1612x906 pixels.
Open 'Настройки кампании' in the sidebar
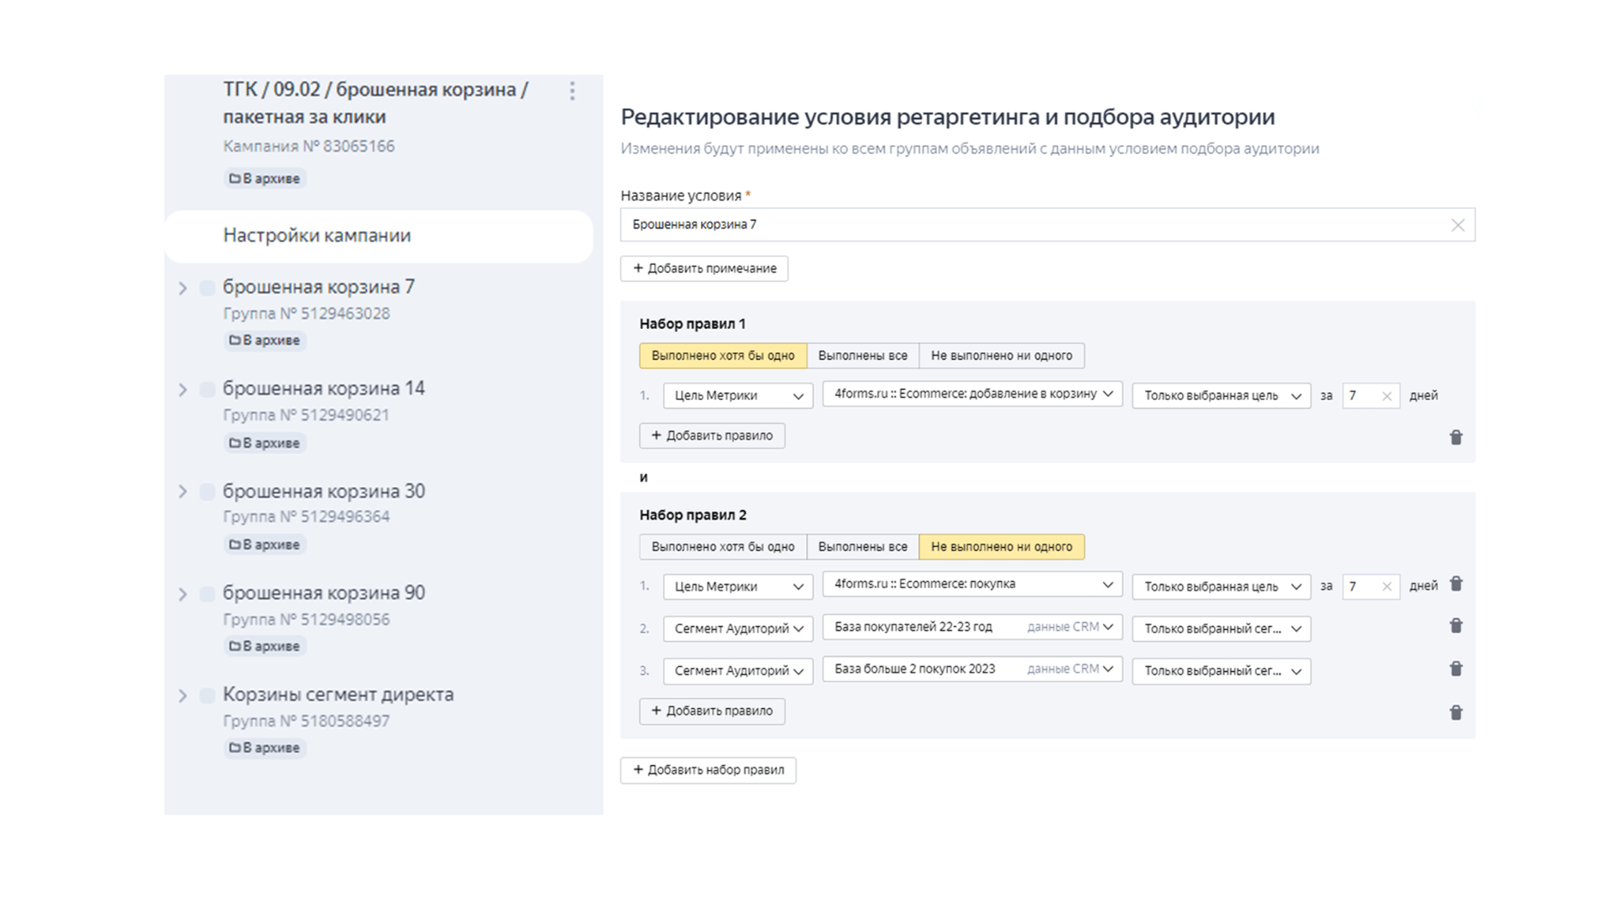317,236
